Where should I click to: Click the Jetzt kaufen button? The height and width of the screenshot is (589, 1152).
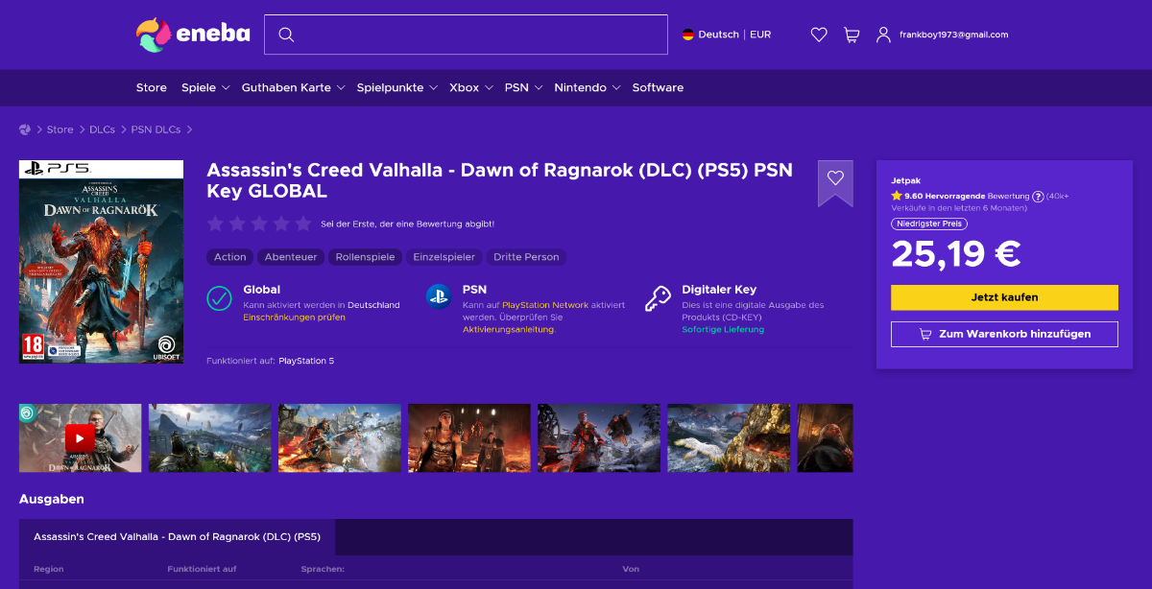click(x=1004, y=297)
